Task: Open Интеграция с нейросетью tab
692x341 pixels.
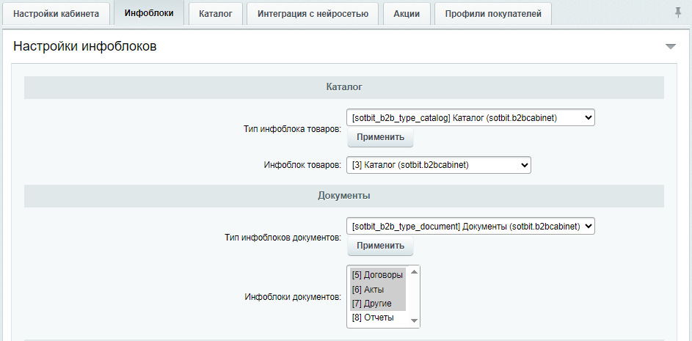Action: tap(313, 14)
